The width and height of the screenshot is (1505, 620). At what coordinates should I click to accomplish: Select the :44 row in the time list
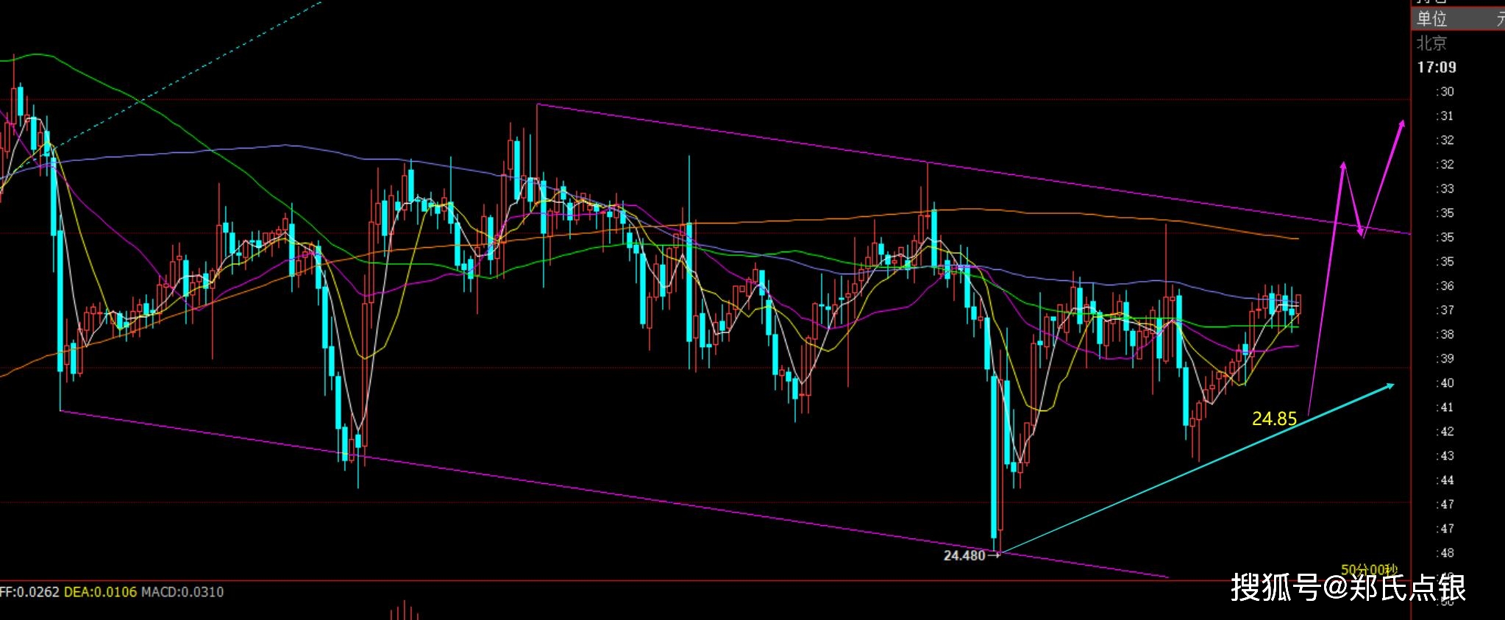[1445, 480]
